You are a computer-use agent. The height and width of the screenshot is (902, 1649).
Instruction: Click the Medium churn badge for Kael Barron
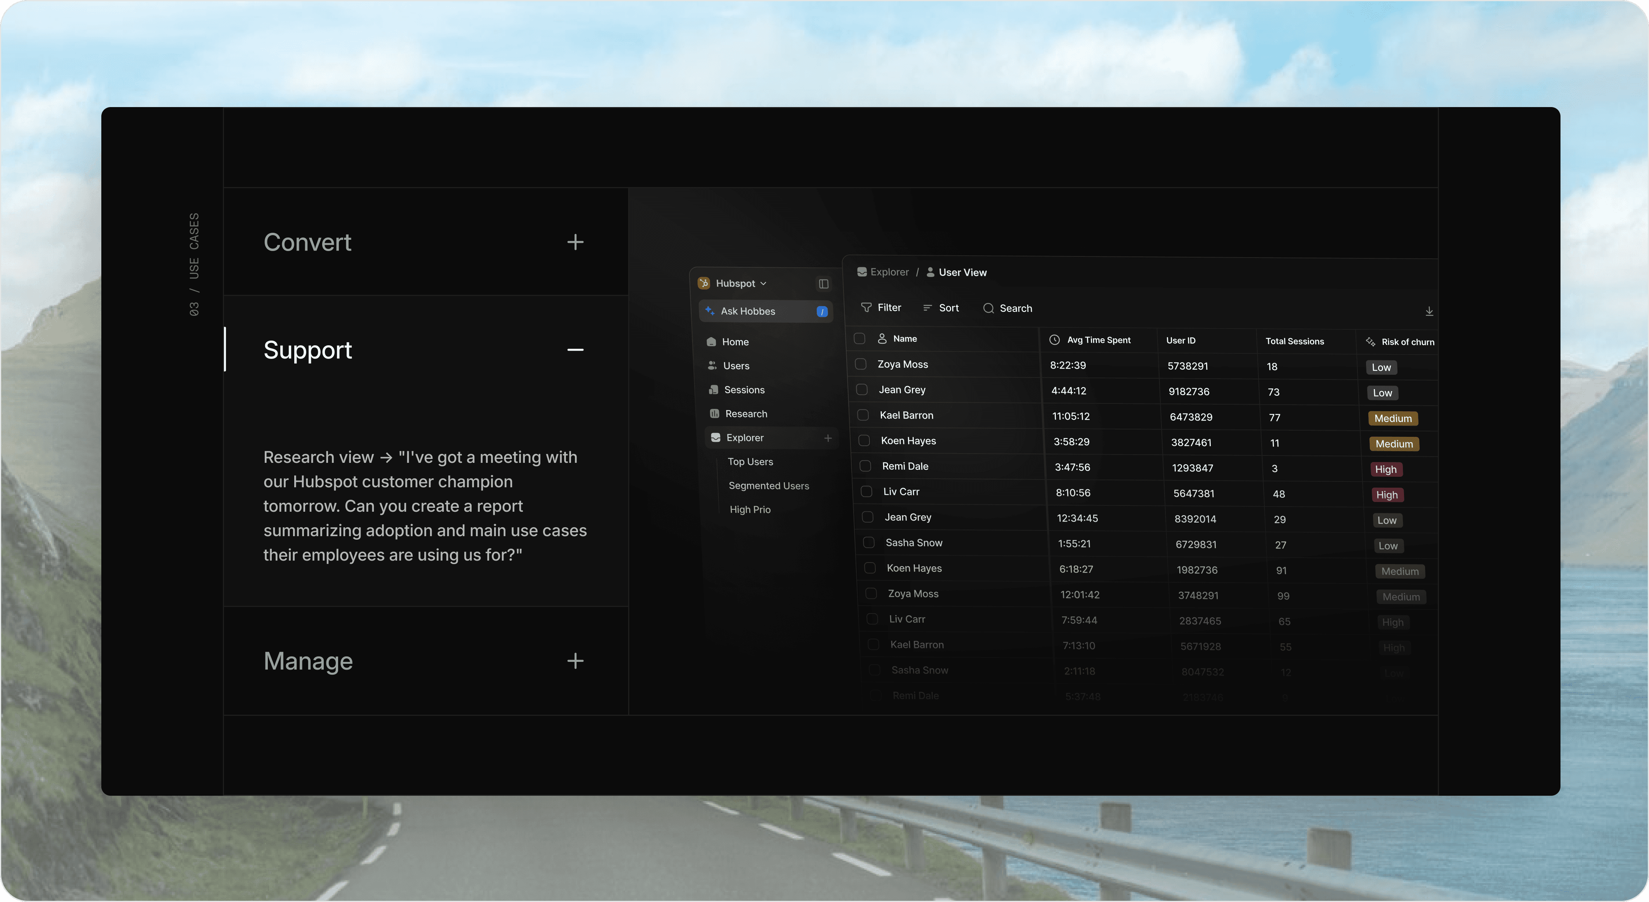coord(1392,418)
